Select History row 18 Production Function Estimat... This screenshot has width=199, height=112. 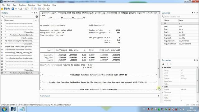(x=20, y=73)
